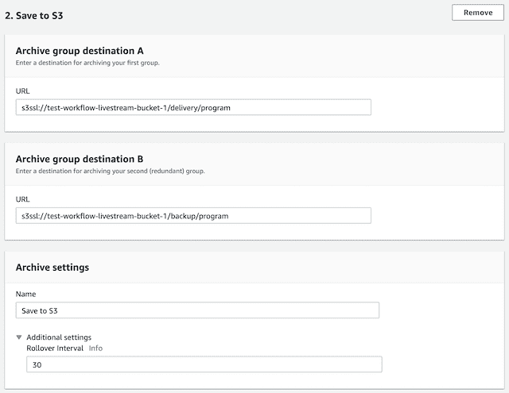
Task: Click the URL label under destination B
Action: tap(23, 199)
